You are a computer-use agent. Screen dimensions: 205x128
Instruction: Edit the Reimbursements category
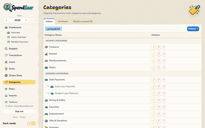pos(154,61)
